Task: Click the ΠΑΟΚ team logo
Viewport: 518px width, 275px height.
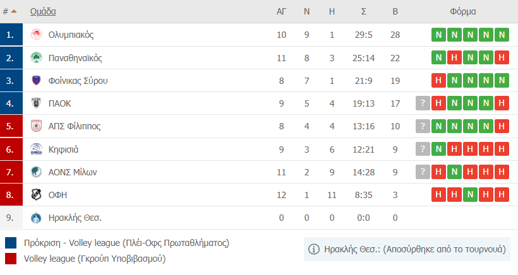Action: [x=36, y=103]
